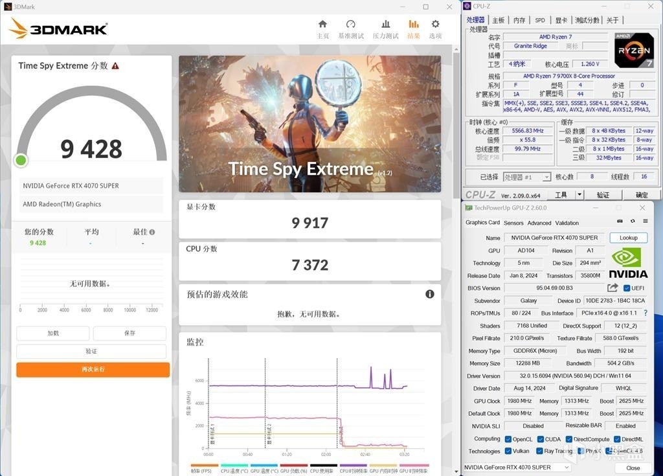Click the Close button in GPU-Z
The height and width of the screenshot is (476, 663).
(633, 468)
